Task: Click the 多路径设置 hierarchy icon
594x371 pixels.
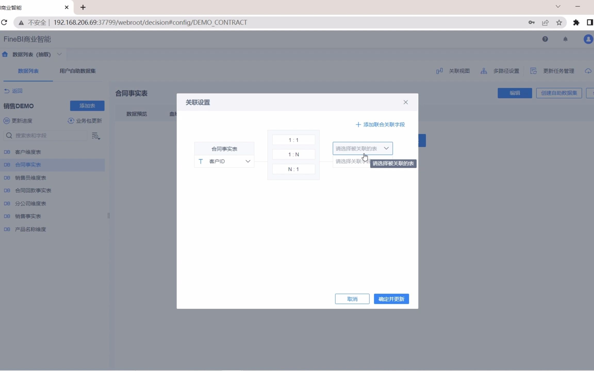Action: pos(484,71)
